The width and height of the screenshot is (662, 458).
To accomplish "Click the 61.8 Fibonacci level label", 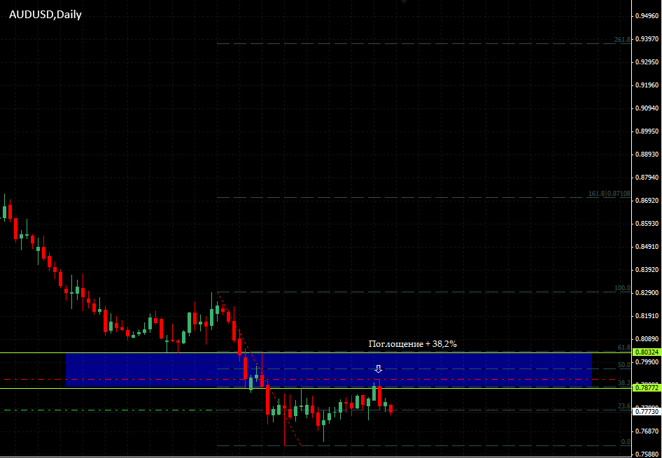I will [624, 348].
